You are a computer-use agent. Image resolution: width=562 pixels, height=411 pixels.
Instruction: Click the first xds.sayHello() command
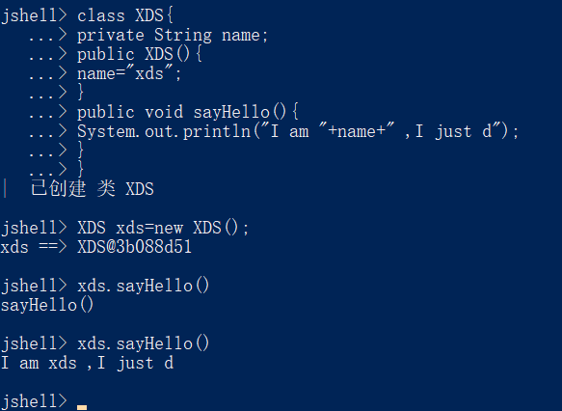point(143,287)
